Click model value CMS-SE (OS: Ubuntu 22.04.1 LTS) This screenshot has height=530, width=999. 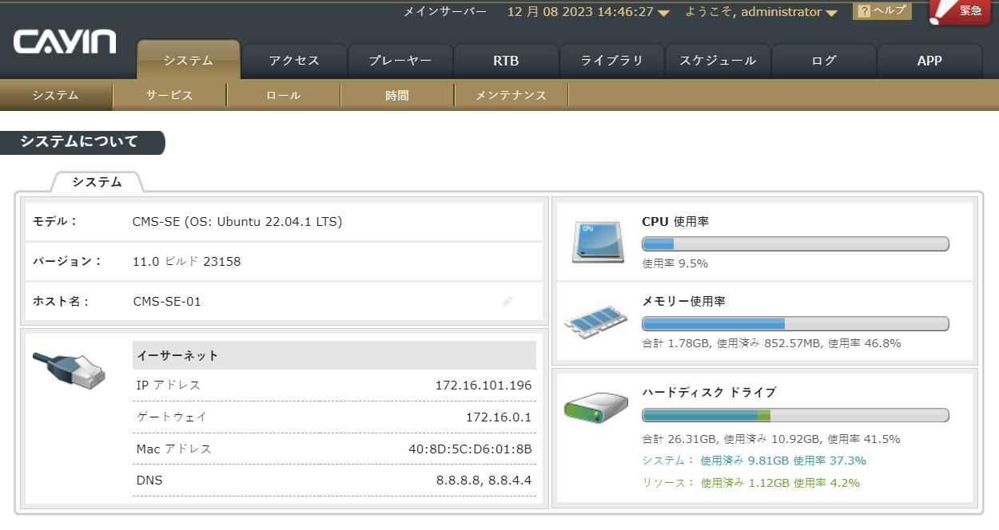click(237, 222)
